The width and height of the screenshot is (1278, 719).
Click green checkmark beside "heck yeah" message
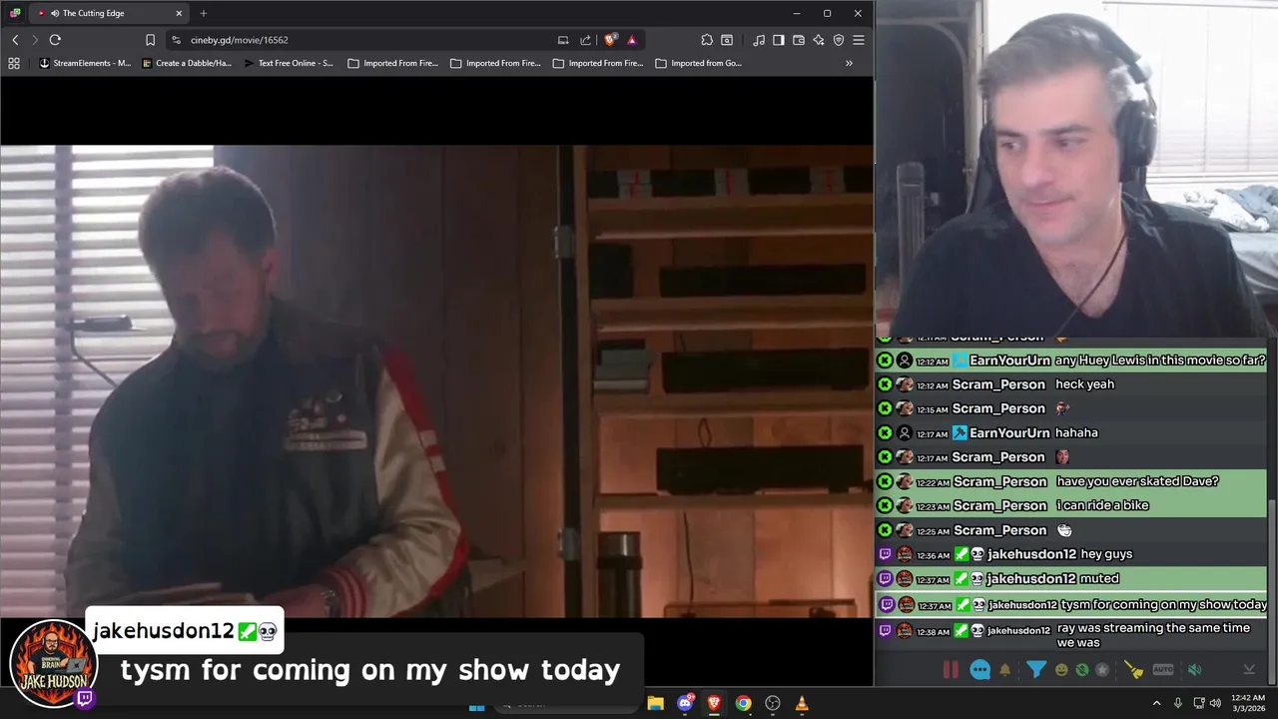point(885,384)
